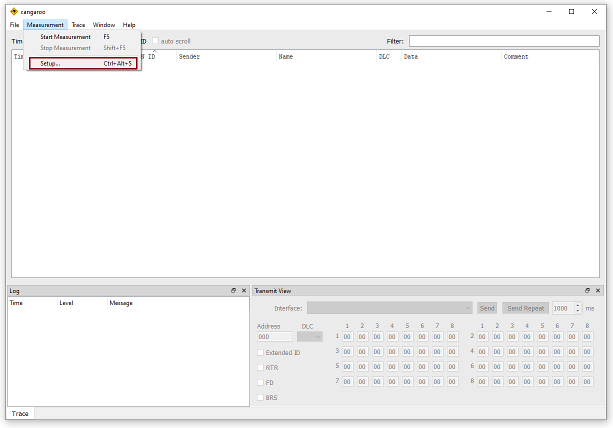
Task: Maximize the cangaroo window
Action: (571, 11)
